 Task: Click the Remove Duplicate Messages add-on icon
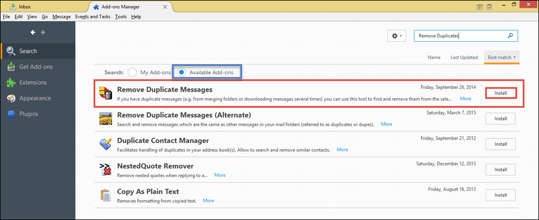click(105, 93)
